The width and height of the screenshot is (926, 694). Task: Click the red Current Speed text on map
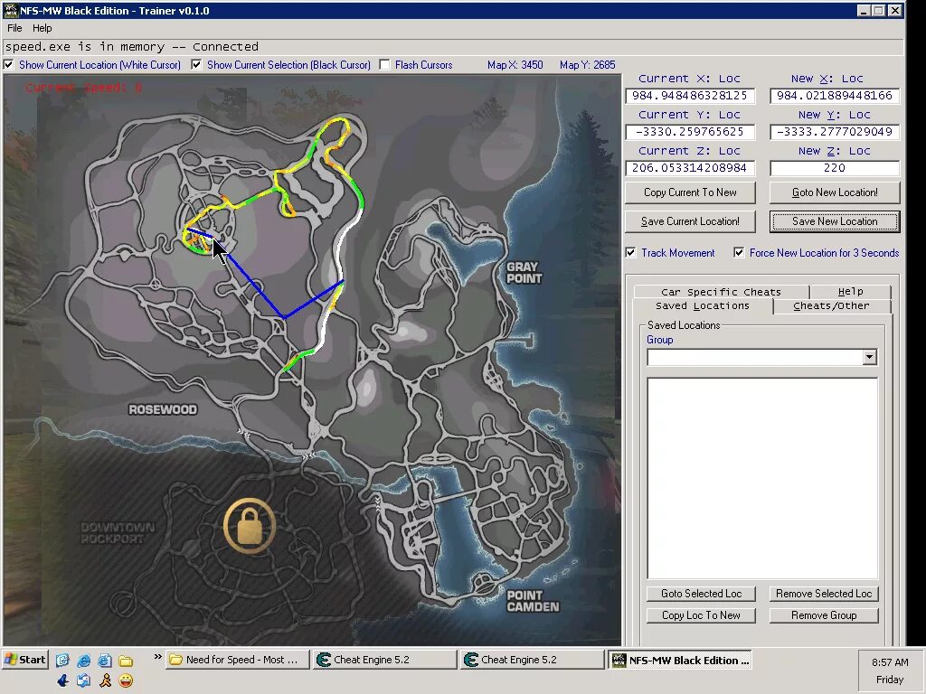pos(83,88)
